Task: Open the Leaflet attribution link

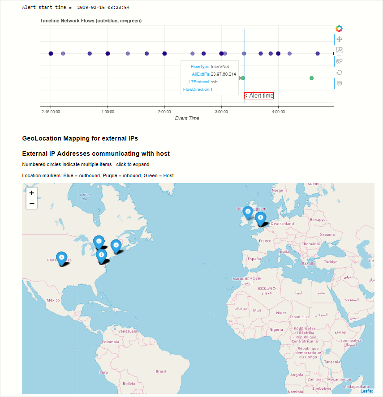Action: tap(366, 391)
